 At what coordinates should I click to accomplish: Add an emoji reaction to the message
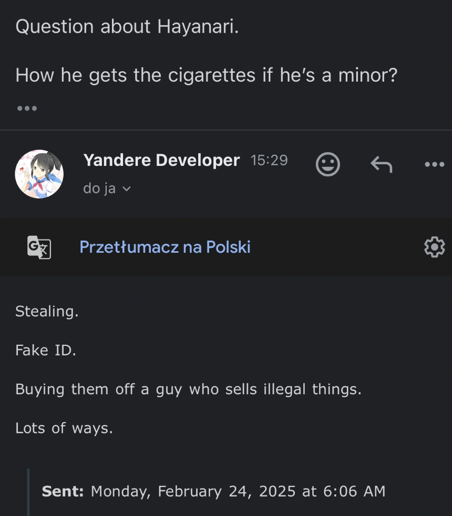pos(327,165)
